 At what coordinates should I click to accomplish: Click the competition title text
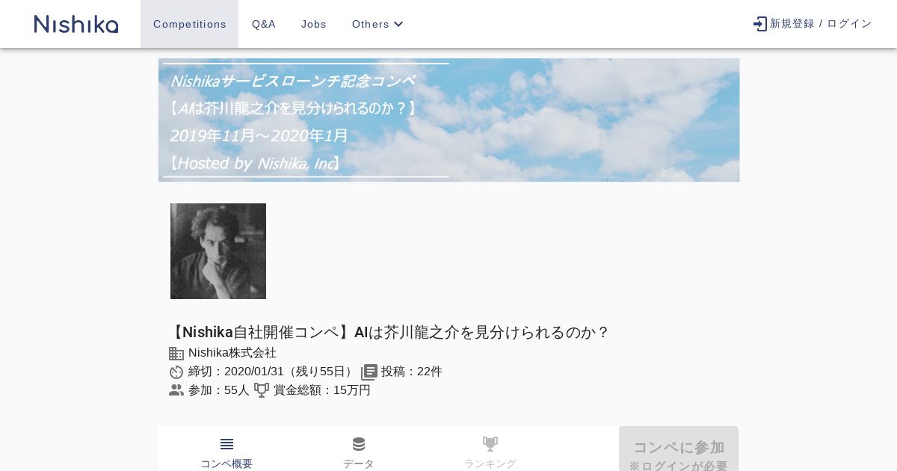[389, 332]
